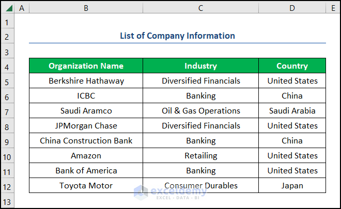Select column C header

[x=200, y=8]
